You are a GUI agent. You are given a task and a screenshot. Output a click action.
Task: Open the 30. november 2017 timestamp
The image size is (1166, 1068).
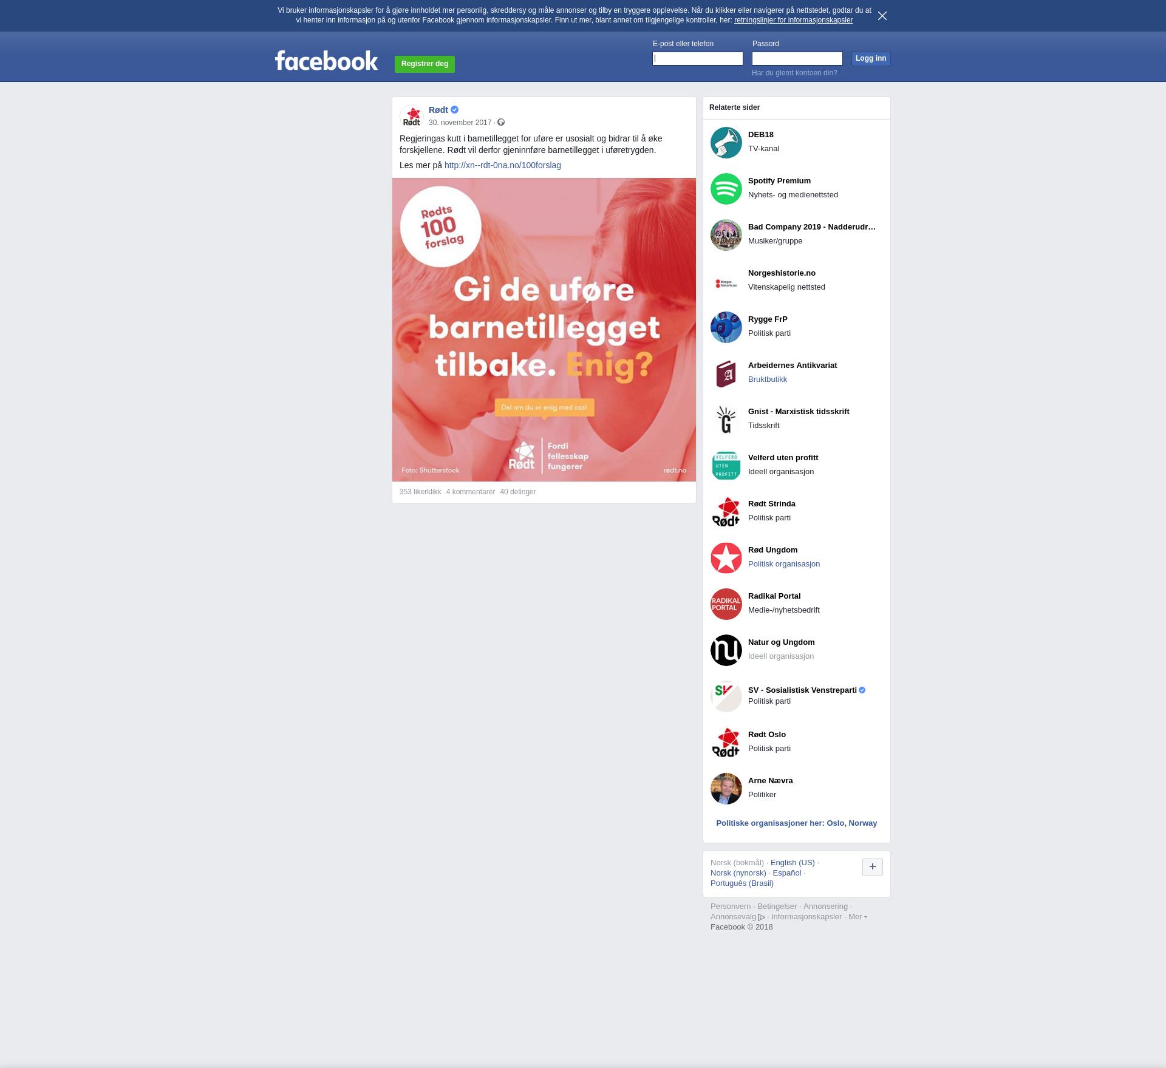pyautogui.click(x=460, y=123)
